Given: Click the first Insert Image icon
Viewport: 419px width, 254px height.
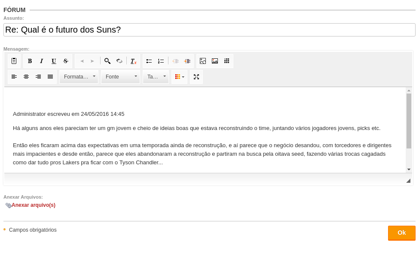Looking at the screenshot, I should (x=203, y=61).
